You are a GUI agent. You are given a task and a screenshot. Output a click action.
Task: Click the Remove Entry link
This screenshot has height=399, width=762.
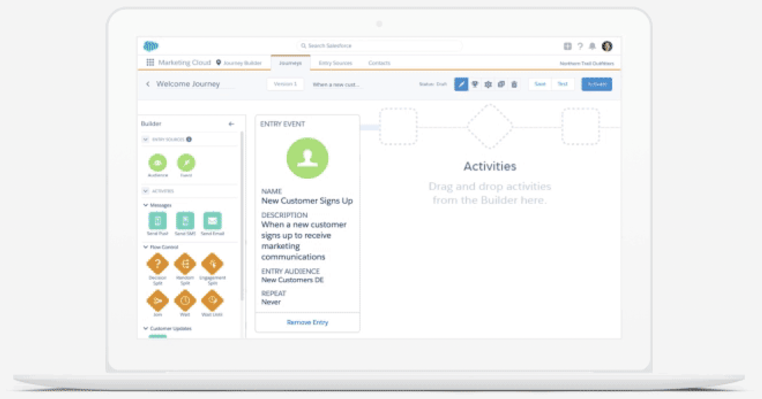pyautogui.click(x=307, y=322)
